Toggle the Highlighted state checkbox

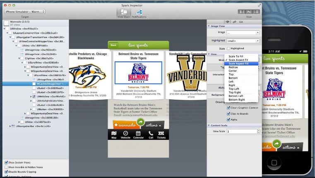228,48
